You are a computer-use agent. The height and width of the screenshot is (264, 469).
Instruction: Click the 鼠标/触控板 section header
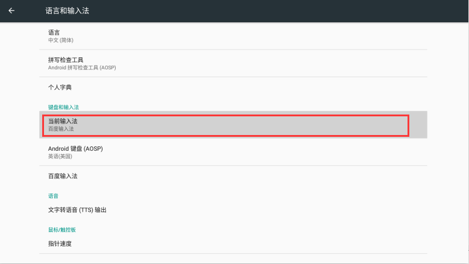pos(61,230)
